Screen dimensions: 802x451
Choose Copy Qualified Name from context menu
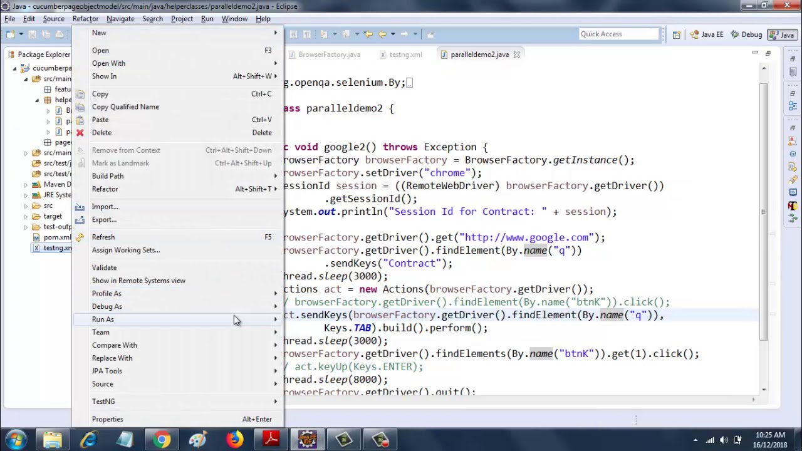(178, 107)
